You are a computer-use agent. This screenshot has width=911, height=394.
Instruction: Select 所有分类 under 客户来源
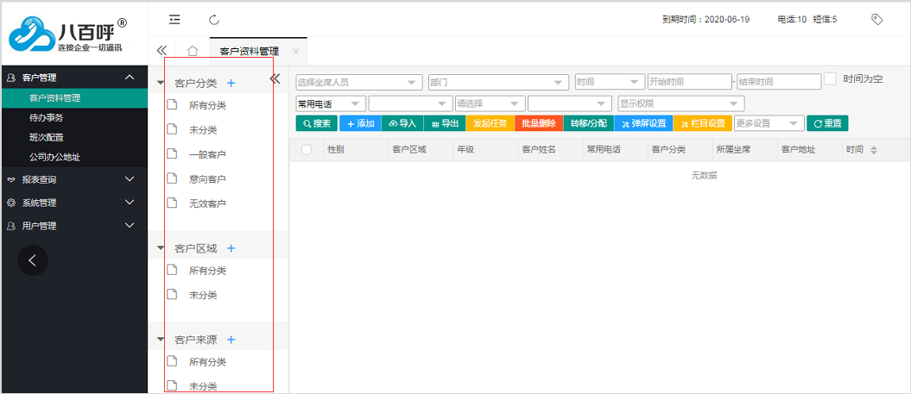pos(207,361)
